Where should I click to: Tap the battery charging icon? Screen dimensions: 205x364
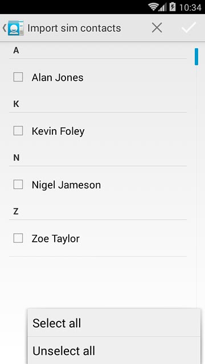(173, 7)
